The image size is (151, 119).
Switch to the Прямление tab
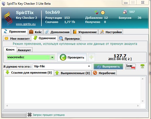tap(15, 32)
